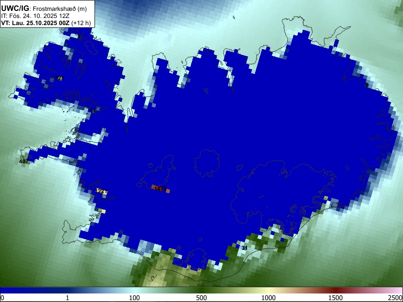Click the colorbar tick label '2500'
The image size is (403, 302).
[395, 298]
